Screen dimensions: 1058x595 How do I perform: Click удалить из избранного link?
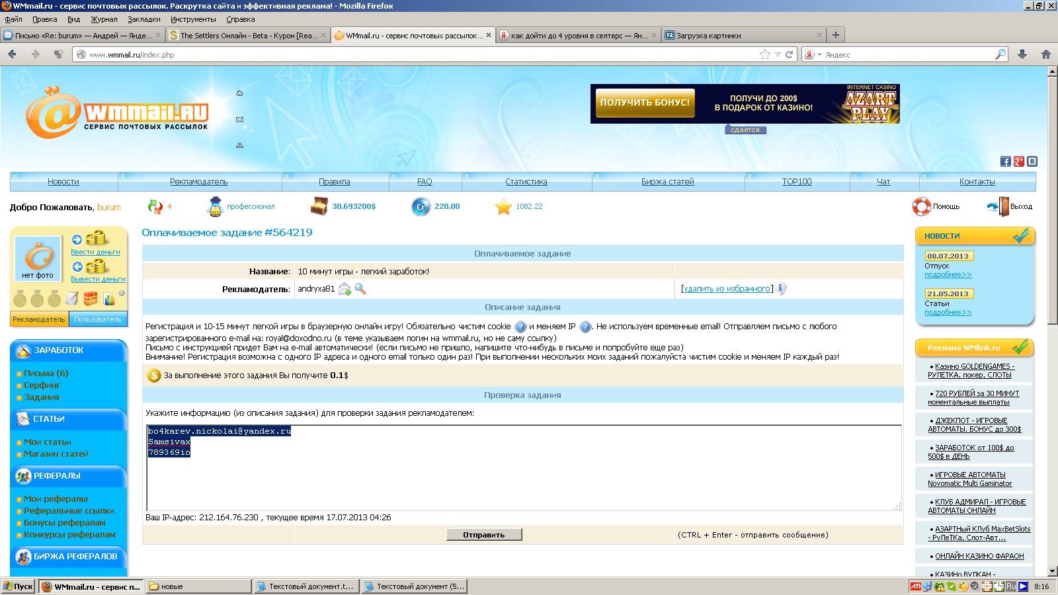(727, 289)
